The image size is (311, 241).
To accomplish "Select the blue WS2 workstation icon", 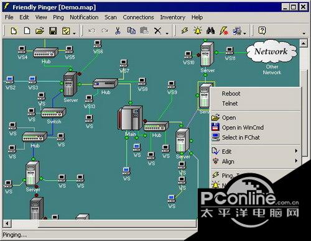I will [x=10, y=80].
